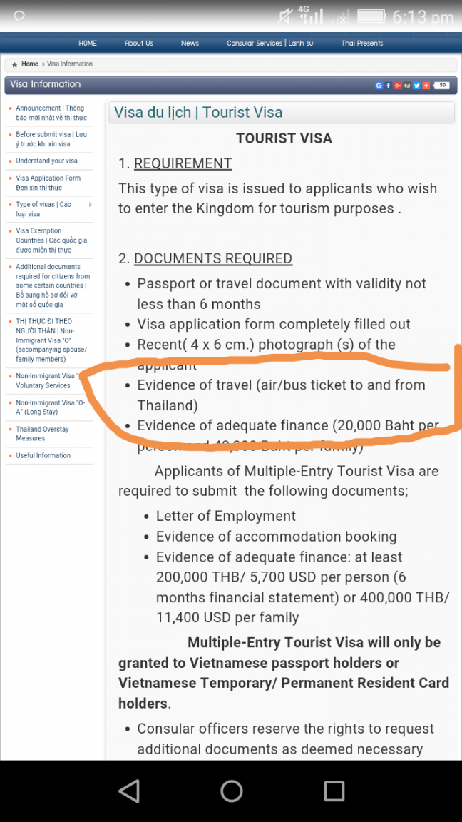Image resolution: width=462 pixels, height=822 pixels.
Task: Expand the Type of visas submenu arrow
Action: tap(90, 205)
